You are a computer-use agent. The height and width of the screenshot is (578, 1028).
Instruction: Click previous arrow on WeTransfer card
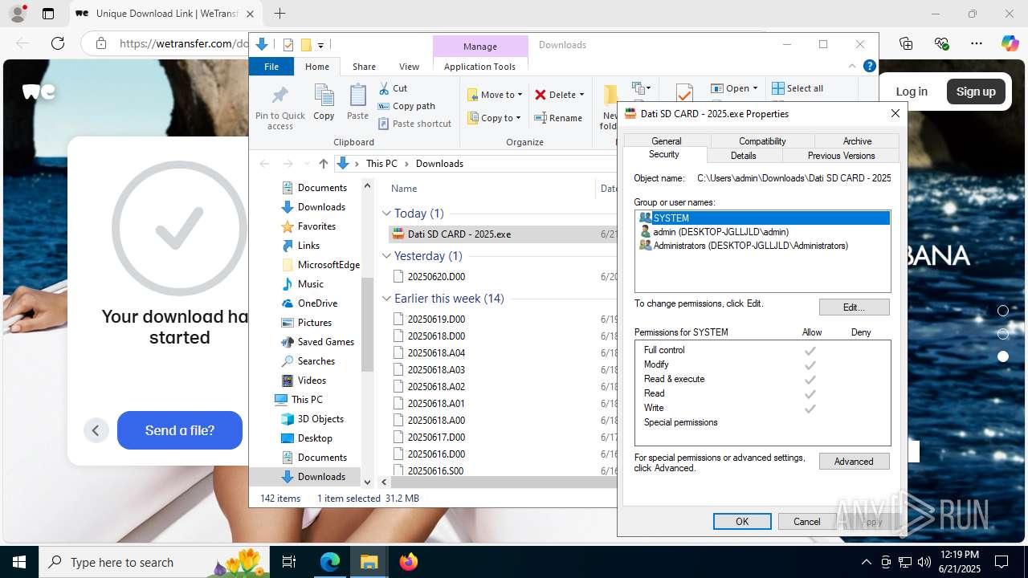[96, 430]
